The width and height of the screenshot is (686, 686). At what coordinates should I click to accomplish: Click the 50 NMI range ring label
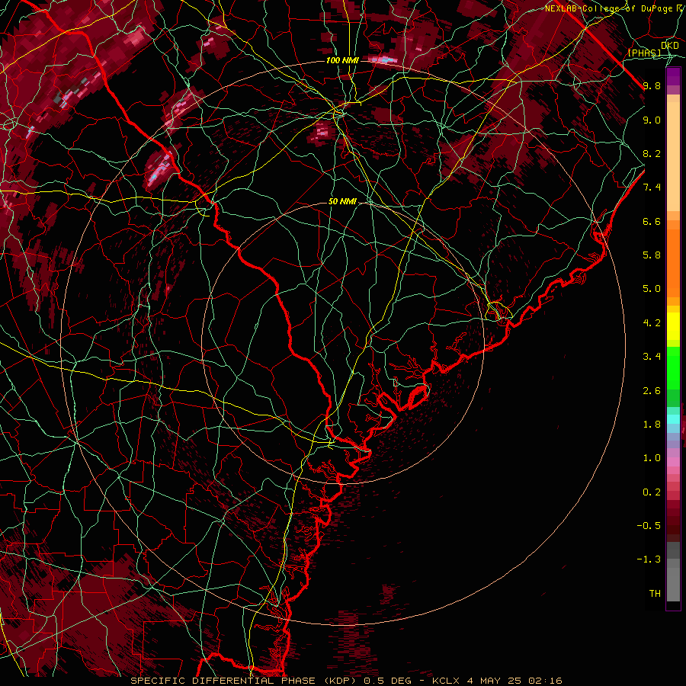pos(342,201)
